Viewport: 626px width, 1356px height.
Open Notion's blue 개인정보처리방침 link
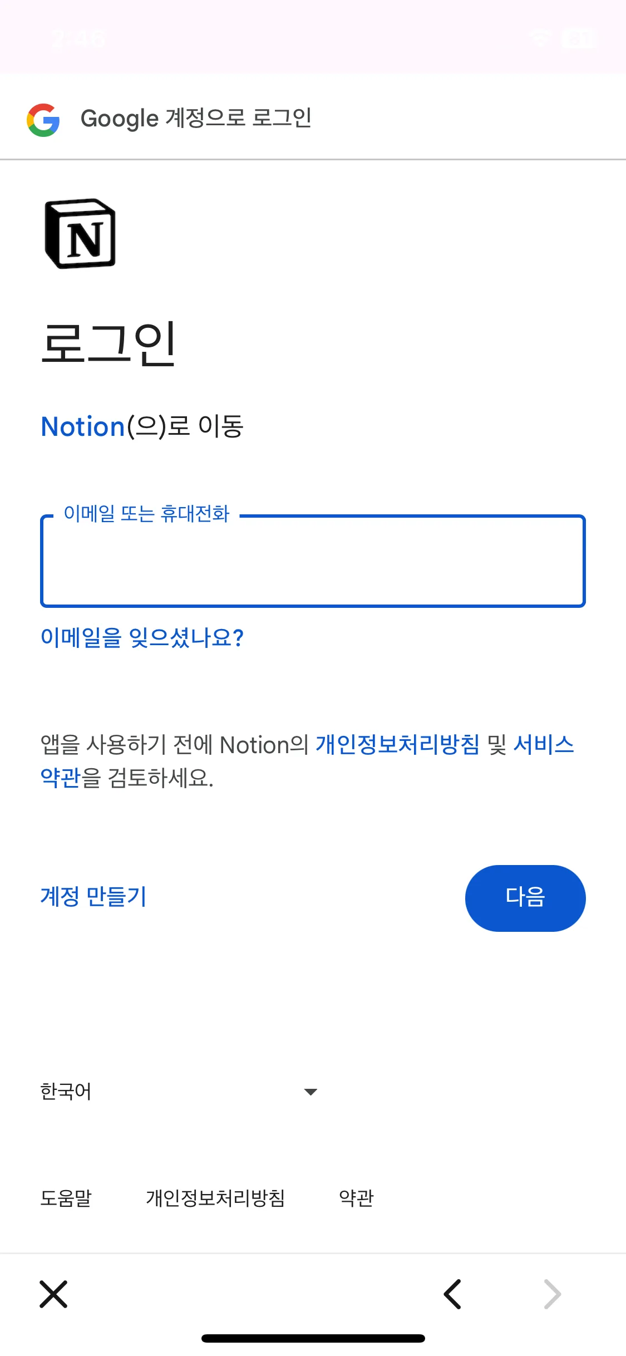point(397,745)
